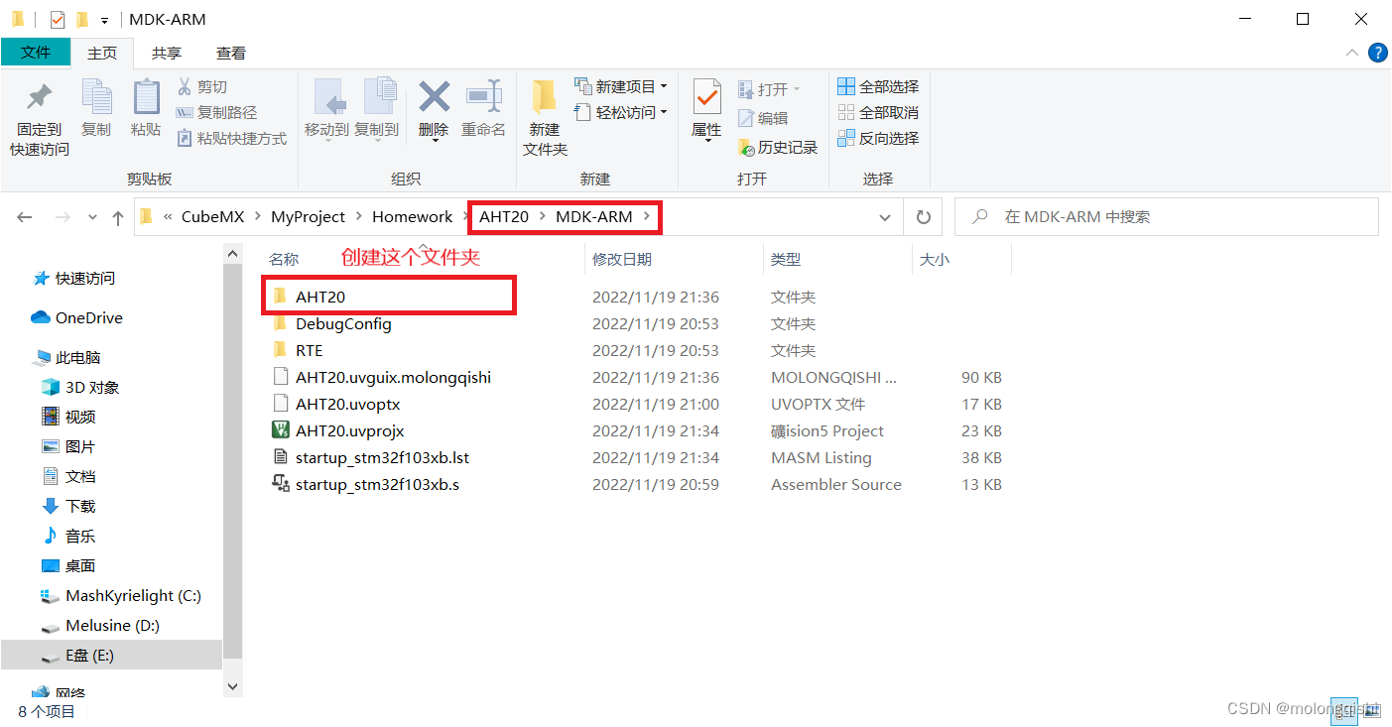Click the Paste (粘贴) ribbon icon
The height and width of the screenshot is (727, 1392).
146,97
